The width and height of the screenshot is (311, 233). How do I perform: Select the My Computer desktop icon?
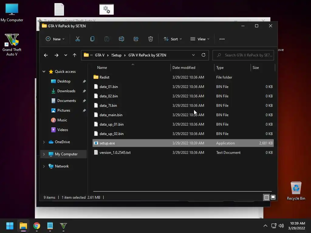(12, 12)
